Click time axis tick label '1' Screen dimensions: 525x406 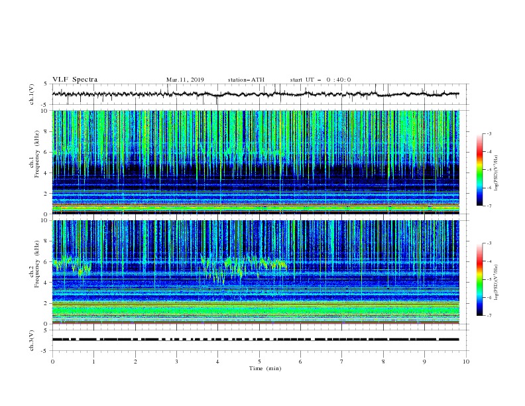click(93, 362)
